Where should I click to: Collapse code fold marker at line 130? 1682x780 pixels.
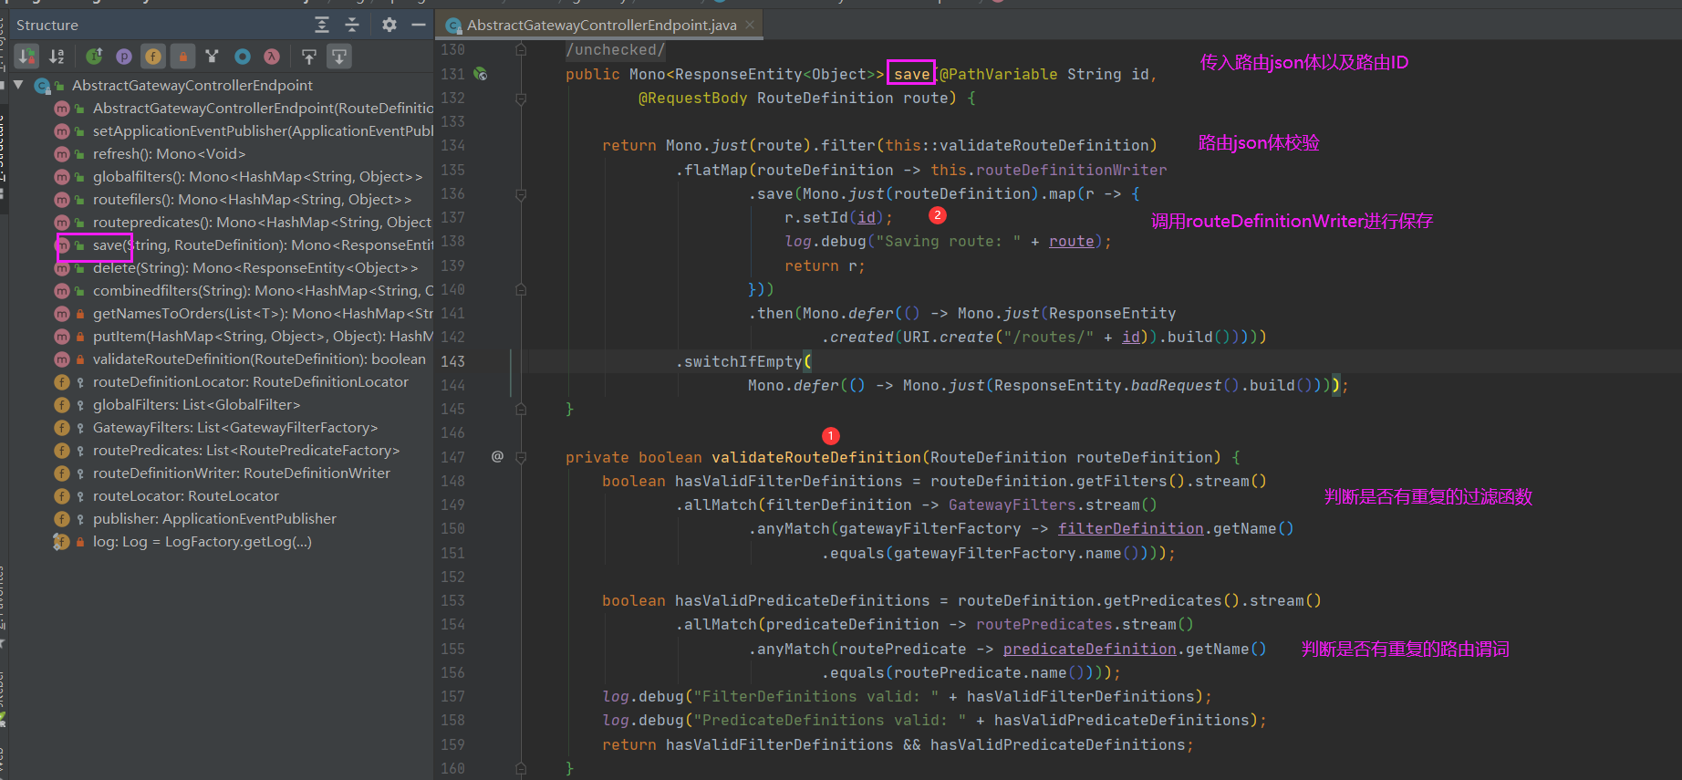(x=521, y=50)
